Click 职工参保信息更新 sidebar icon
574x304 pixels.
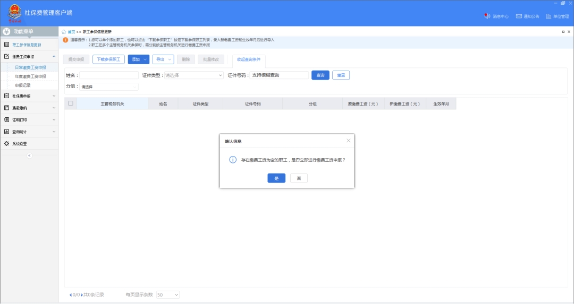7,45
